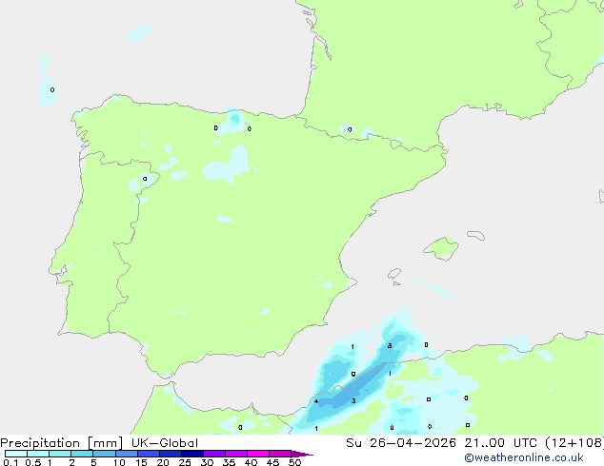Click the '50' legend scale value
Image resolution: width=604 pixels, height=466 pixels.
pos(294,462)
